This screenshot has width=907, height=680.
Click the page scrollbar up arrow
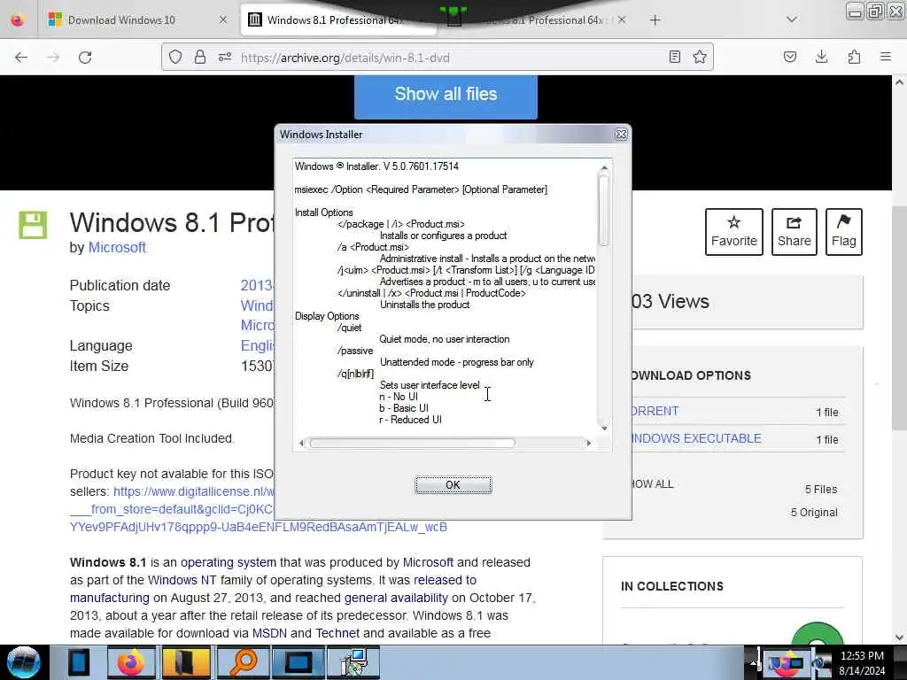click(x=900, y=82)
